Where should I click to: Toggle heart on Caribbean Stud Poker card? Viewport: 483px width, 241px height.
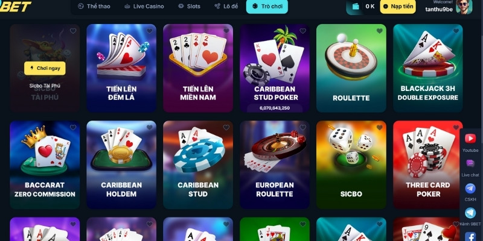point(303,31)
